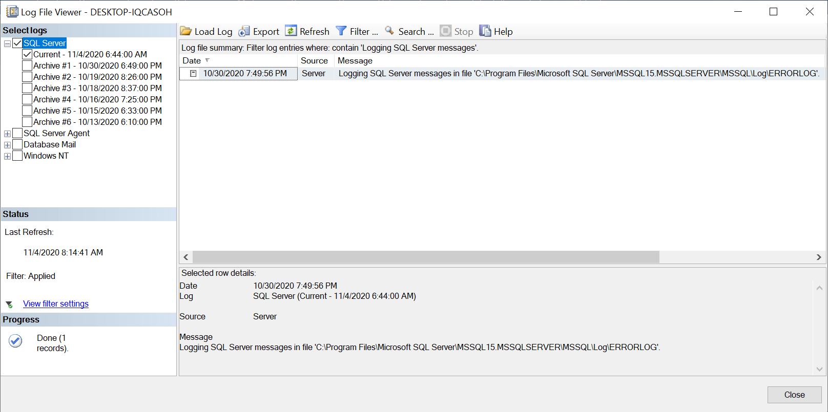828x412 pixels.
Task: Sort by the Date column header
Action: [x=238, y=60]
